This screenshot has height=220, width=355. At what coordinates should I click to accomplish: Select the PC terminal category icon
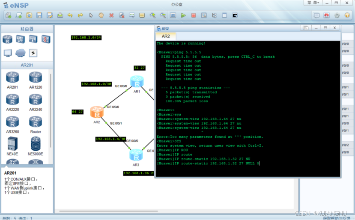point(8,53)
